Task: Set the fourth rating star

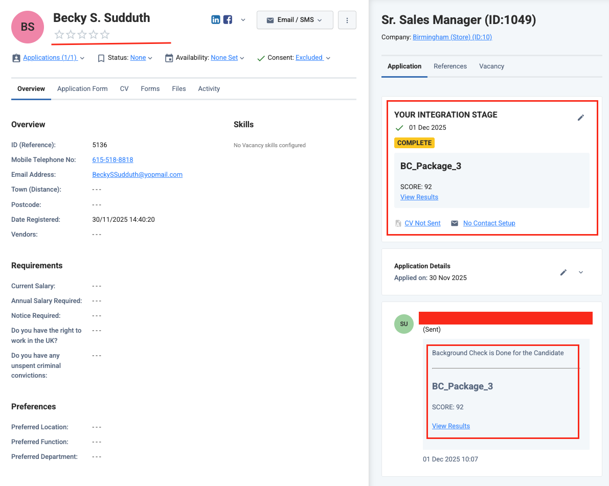Action: click(x=93, y=35)
